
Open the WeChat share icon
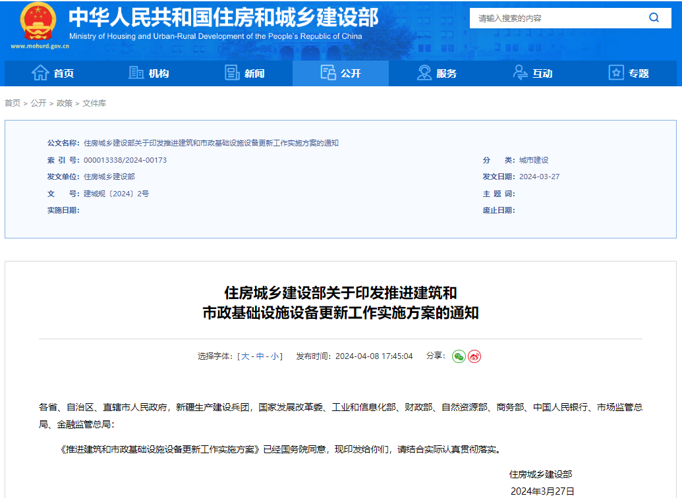point(459,356)
